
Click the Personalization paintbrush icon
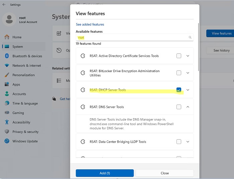click(7, 75)
